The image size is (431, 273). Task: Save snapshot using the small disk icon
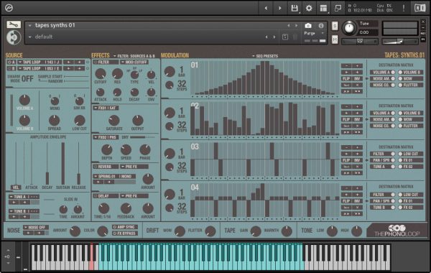coord(285,37)
